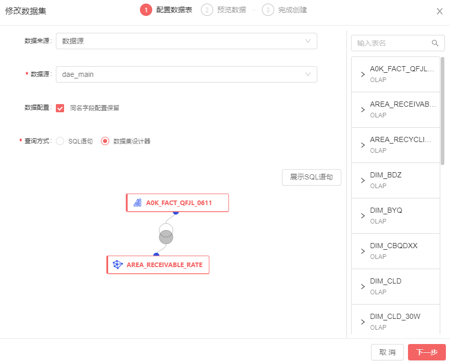Click the search magnifier icon
This screenshot has width=450, height=364.
click(435, 43)
